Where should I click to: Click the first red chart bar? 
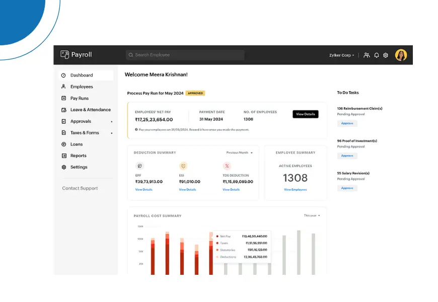tap(153, 256)
